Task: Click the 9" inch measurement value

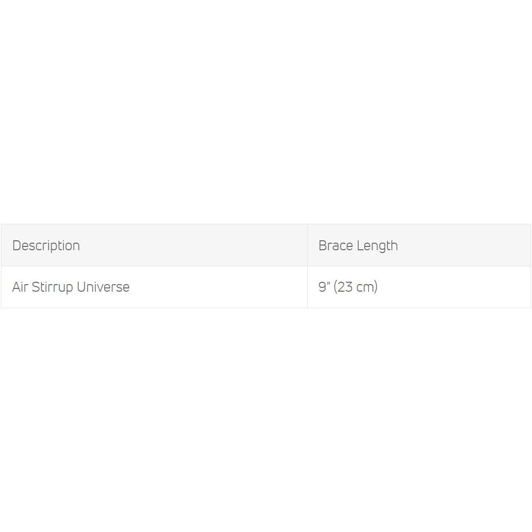Action: click(323, 286)
